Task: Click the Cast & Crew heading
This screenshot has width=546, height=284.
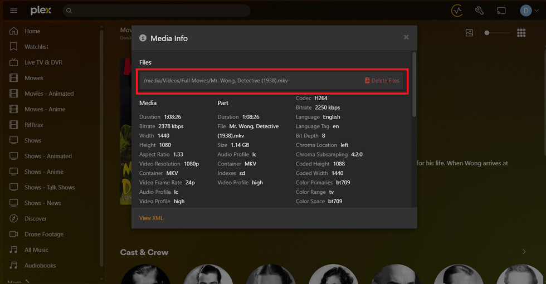Action: click(144, 252)
